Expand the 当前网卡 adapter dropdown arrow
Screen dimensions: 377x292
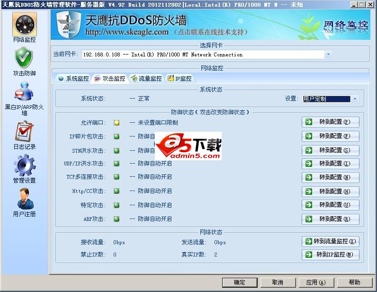[x=328, y=55]
